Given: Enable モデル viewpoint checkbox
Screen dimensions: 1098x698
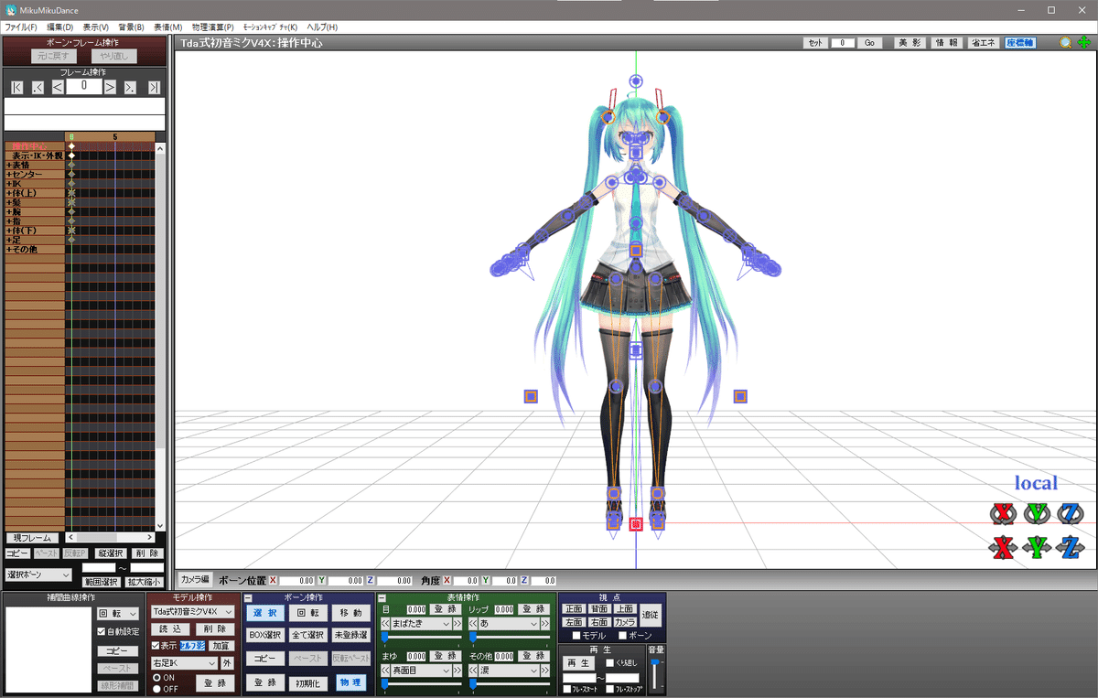Looking at the screenshot, I should coord(576,635).
